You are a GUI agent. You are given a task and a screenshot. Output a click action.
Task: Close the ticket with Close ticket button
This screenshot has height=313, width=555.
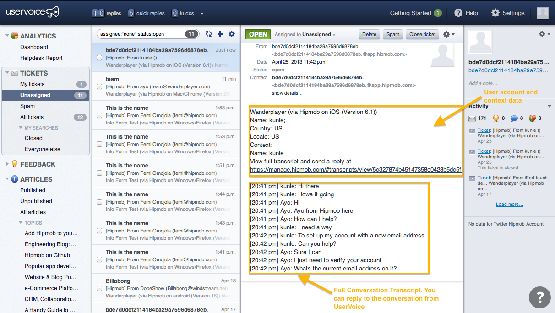pos(423,34)
